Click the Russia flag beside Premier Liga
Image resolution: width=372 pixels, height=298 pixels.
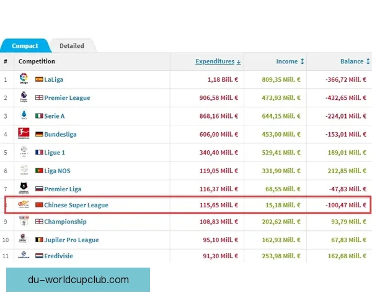pos(39,189)
